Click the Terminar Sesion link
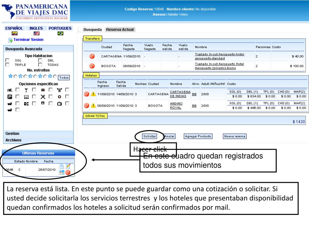Viewport: 309px width, 232px height. click(28, 40)
